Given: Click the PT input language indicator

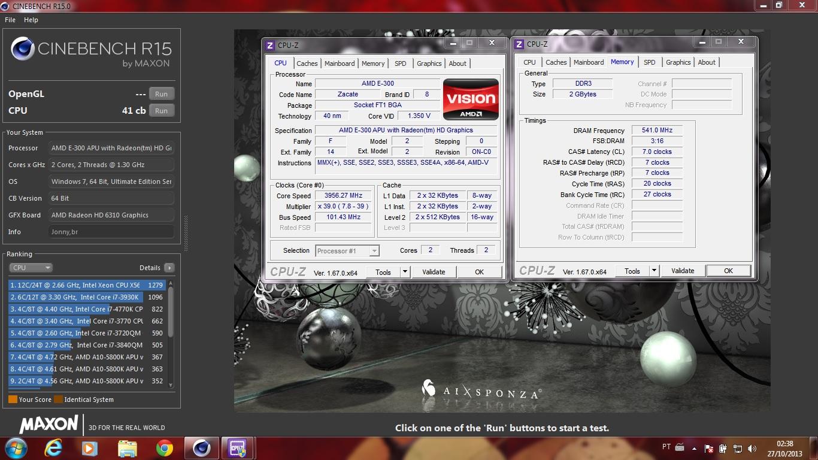Looking at the screenshot, I should click(x=666, y=447).
